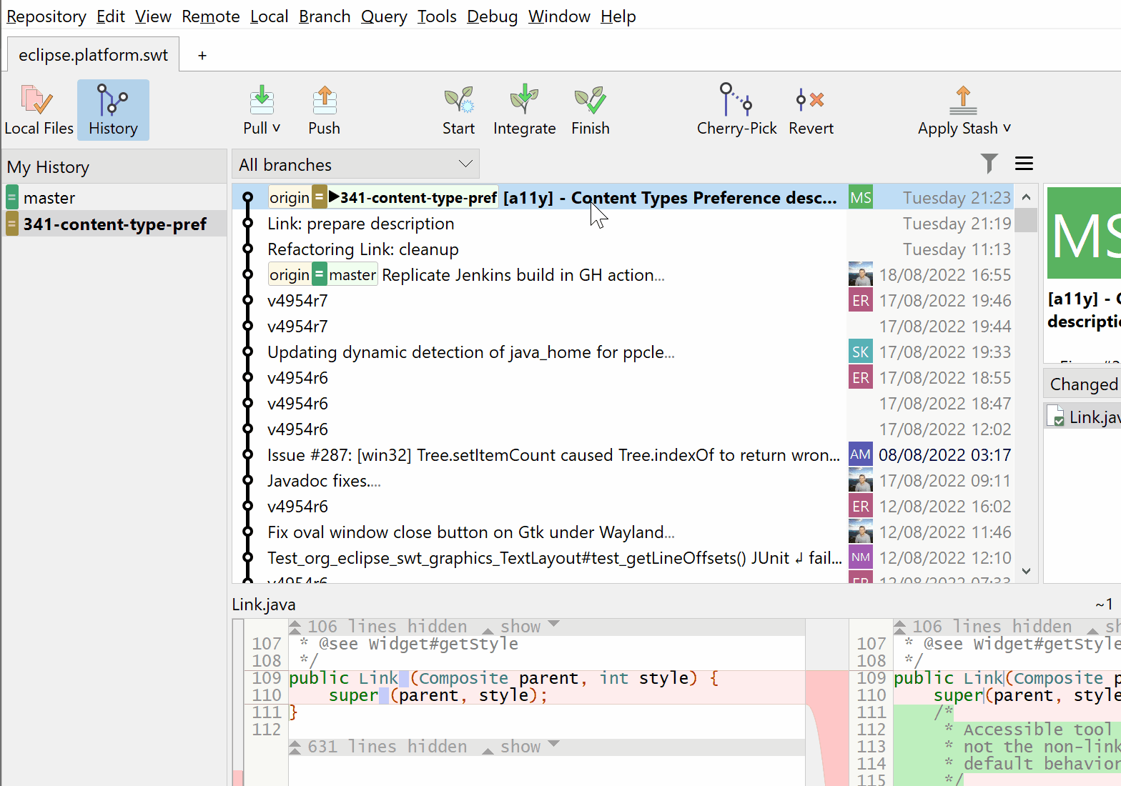Viewport: 1121px width, 786px height.
Task: Click the Apply Stash icon
Action: click(963, 100)
